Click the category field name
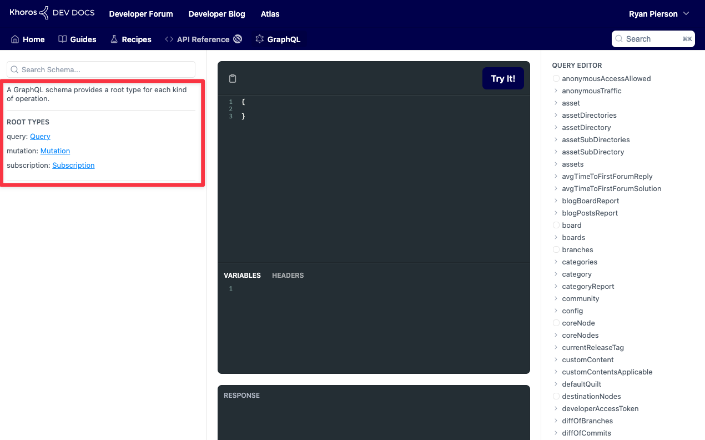The height and width of the screenshot is (440, 705). pos(577,274)
